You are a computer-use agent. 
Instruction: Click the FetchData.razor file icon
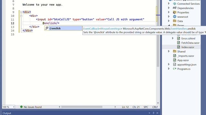(x=178, y=42)
